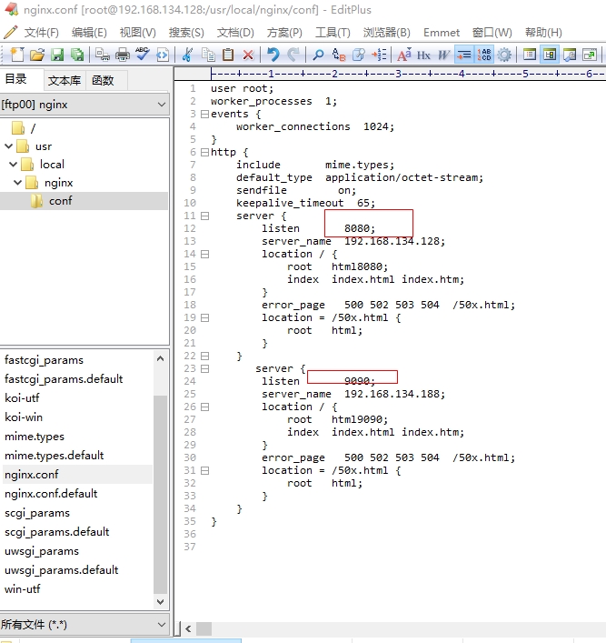Open Find with the magnifier icon
The image size is (606, 643).
point(318,55)
